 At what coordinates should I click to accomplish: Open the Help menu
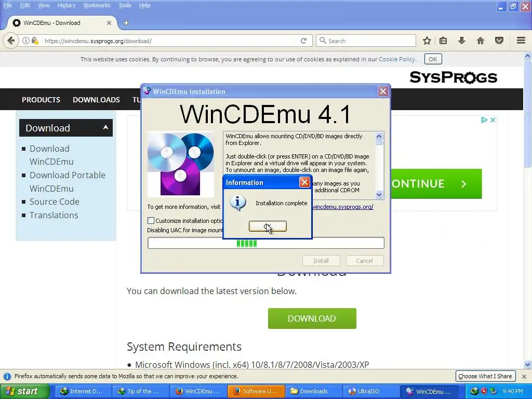click(144, 5)
